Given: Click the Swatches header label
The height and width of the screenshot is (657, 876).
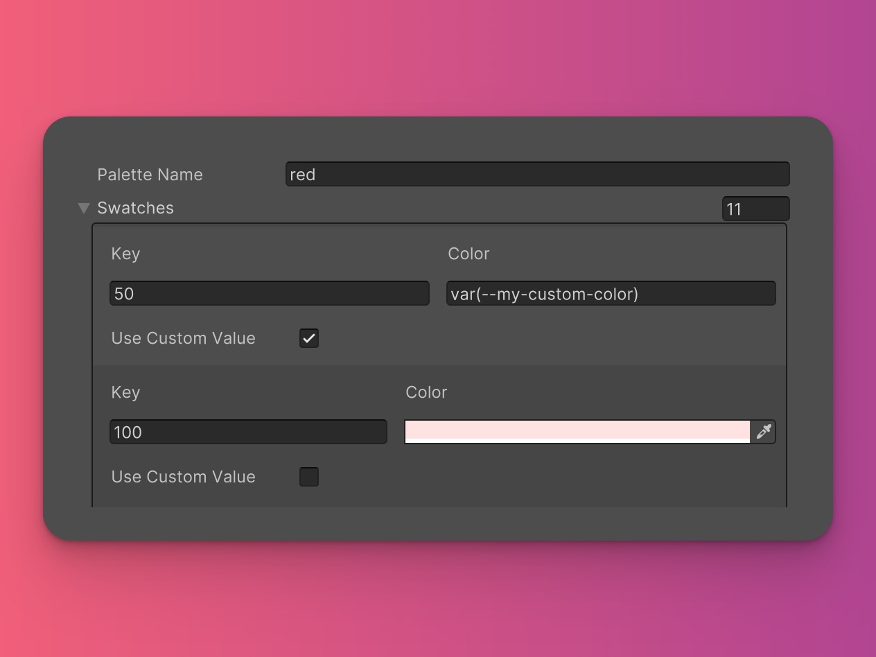Looking at the screenshot, I should [135, 208].
